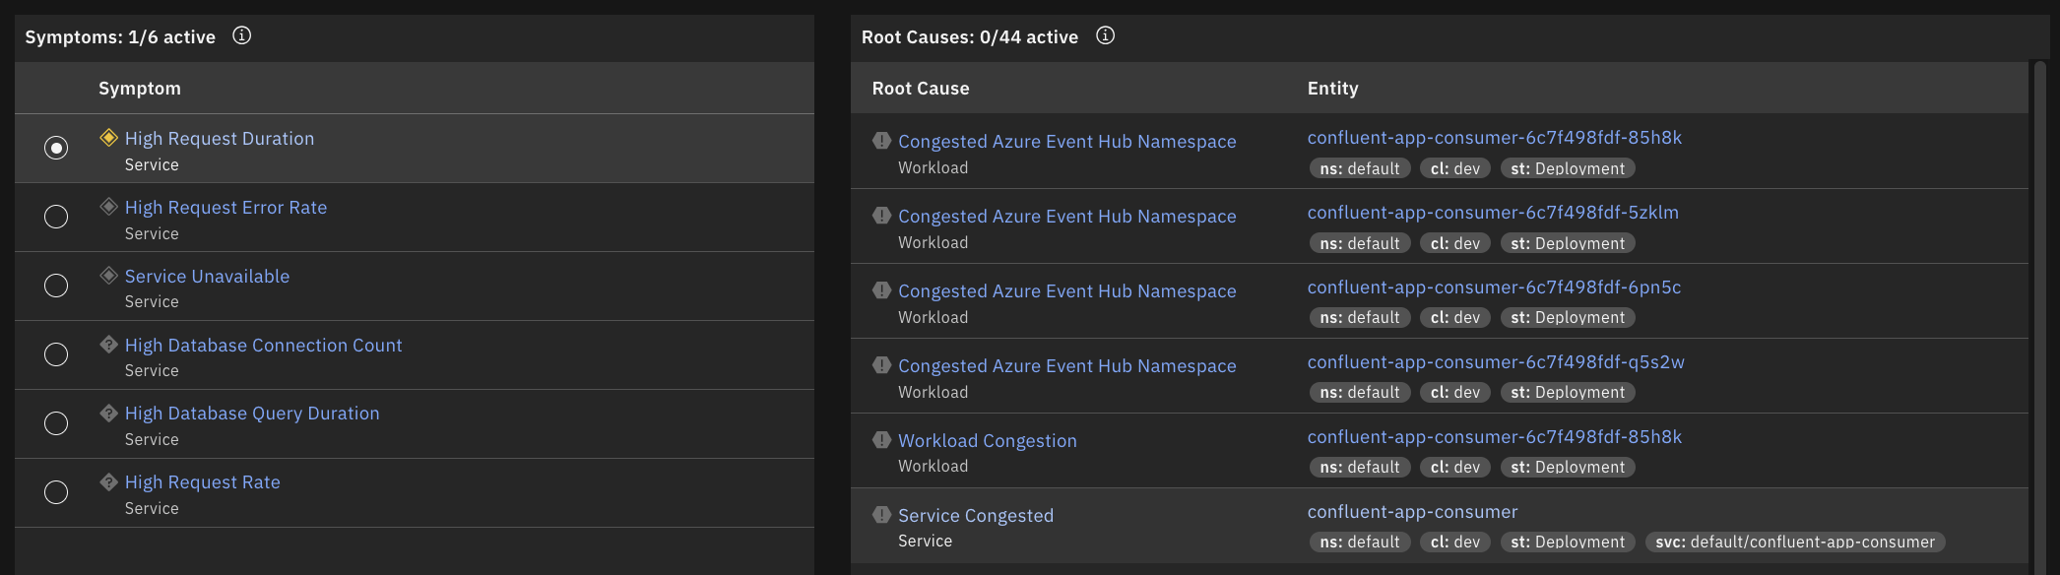The image size is (2060, 575).
Task: Select High Database Query Duration radio button
Action: click(56, 423)
